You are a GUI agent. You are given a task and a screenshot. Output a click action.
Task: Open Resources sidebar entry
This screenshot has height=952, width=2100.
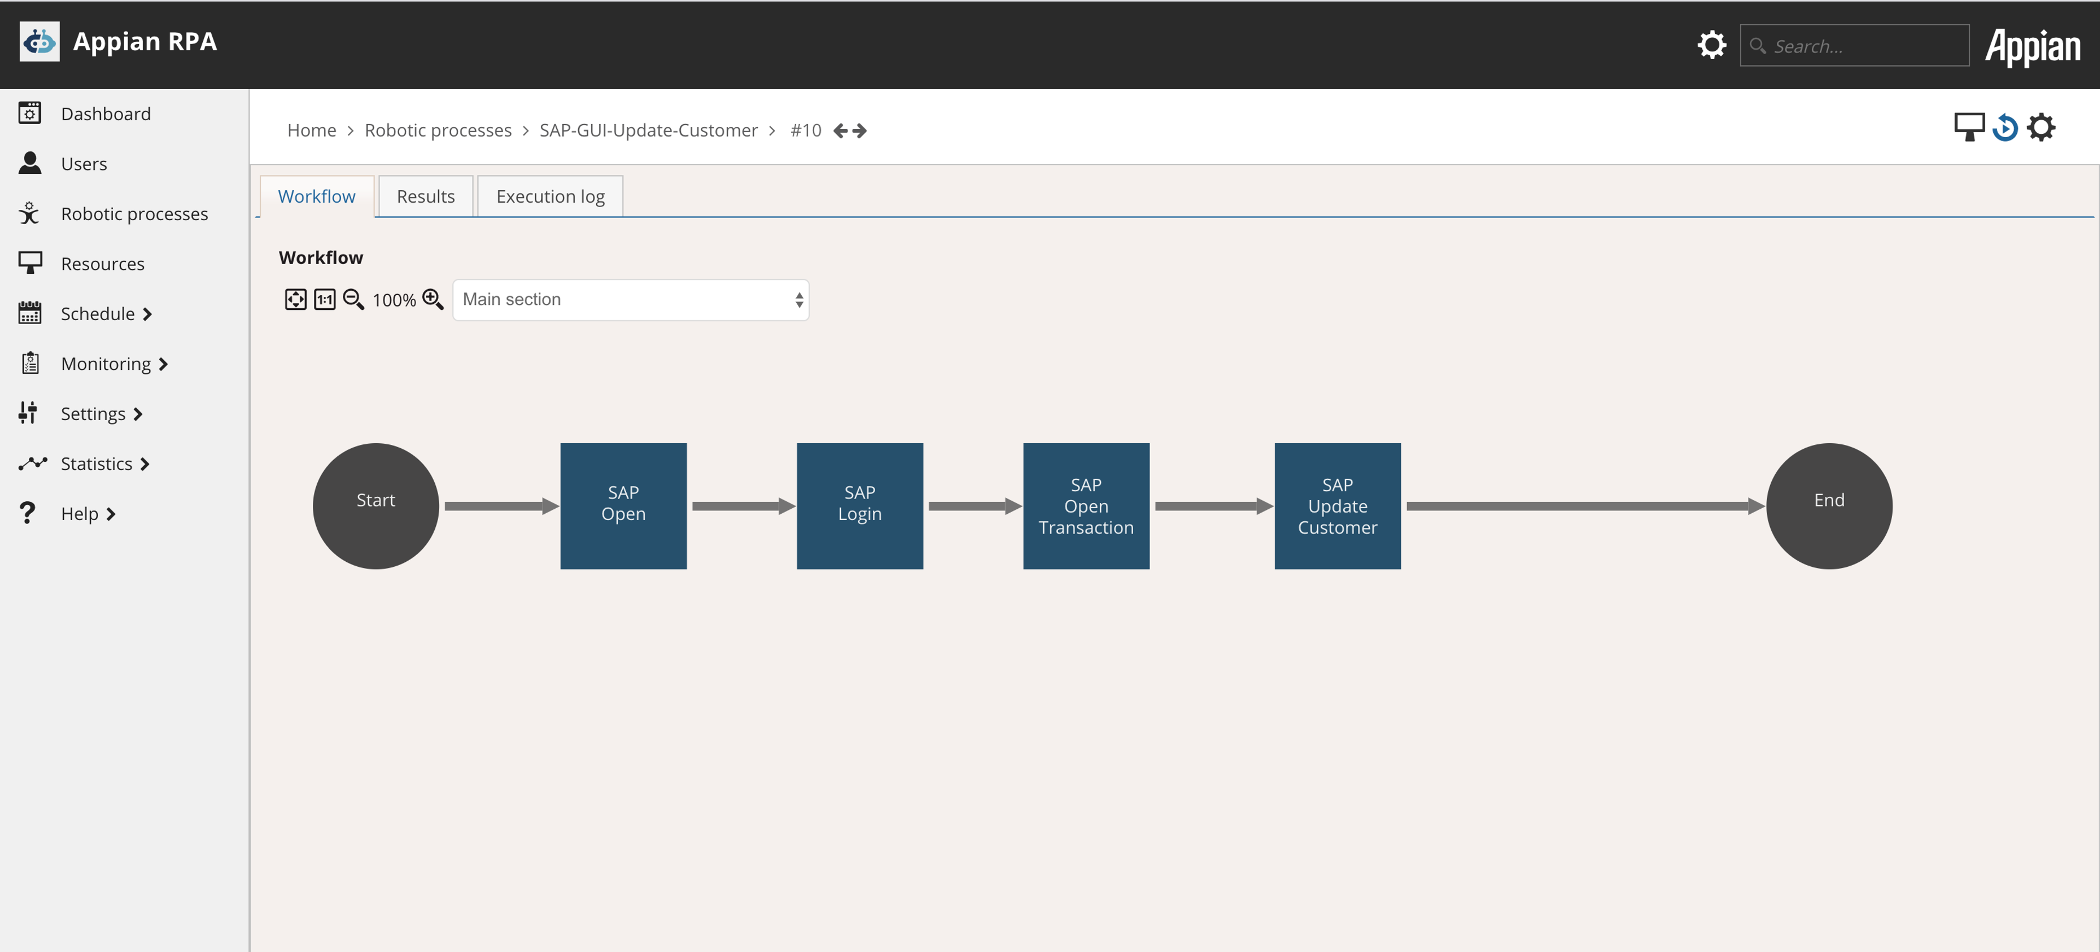(103, 264)
